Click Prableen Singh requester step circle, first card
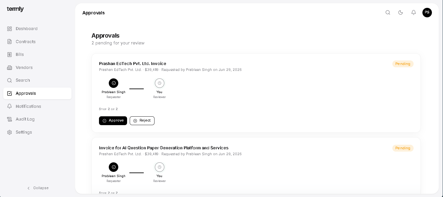The height and width of the screenshot is (197, 443). tap(114, 83)
